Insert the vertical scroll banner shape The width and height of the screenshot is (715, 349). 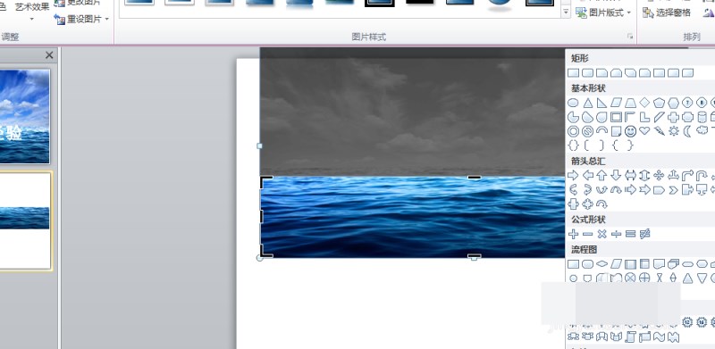[x=630, y=337]
